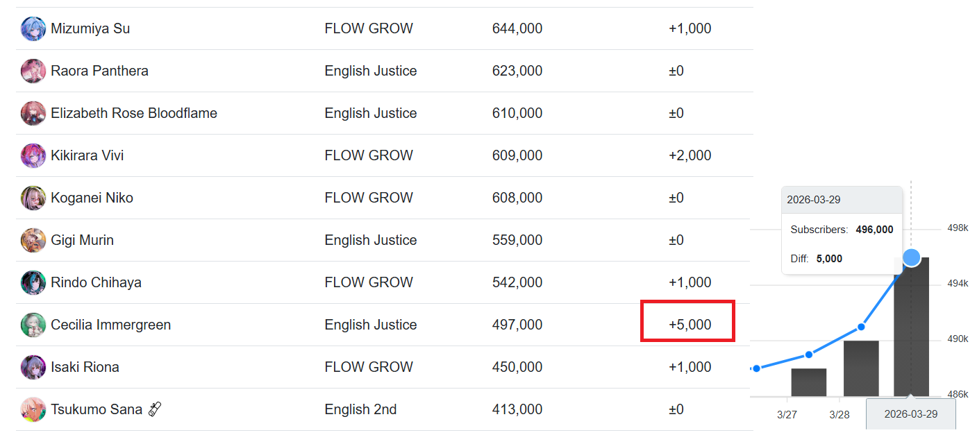
Task: Click subscriber count 610,000
Action: 517,114
